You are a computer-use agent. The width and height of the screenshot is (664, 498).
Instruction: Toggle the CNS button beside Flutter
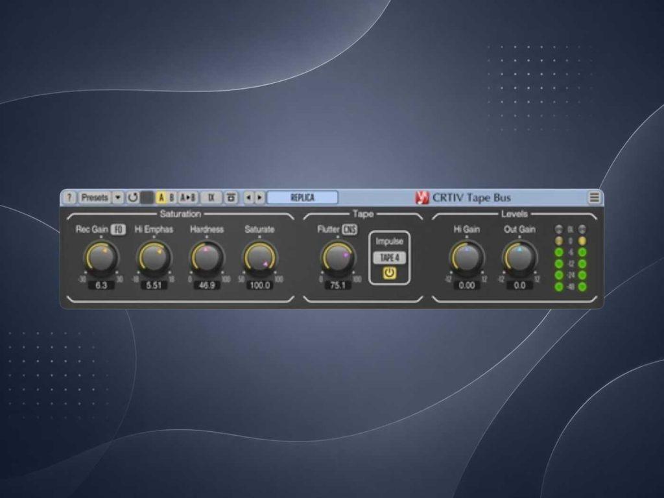[x=350, y=230]
